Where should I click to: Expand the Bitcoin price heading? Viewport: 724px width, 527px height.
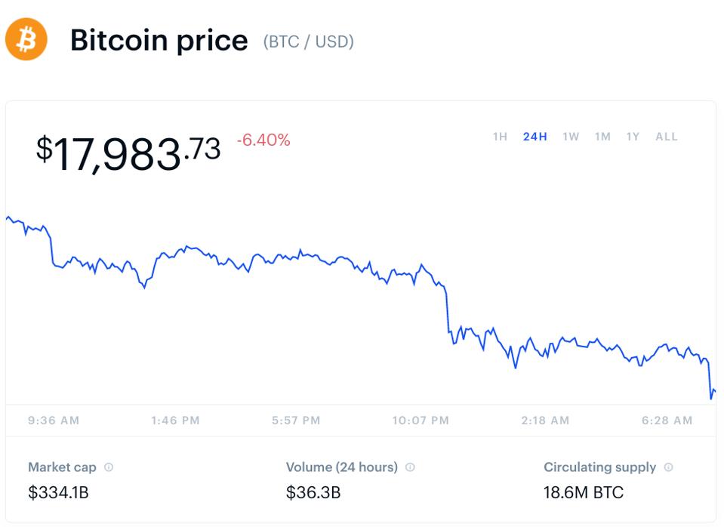pyautogui.click(x=159, y=40)
